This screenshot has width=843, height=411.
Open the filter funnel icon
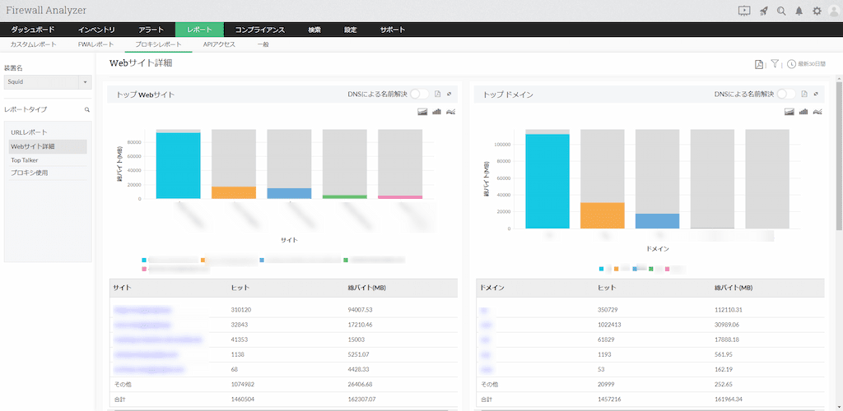point(775,64)
